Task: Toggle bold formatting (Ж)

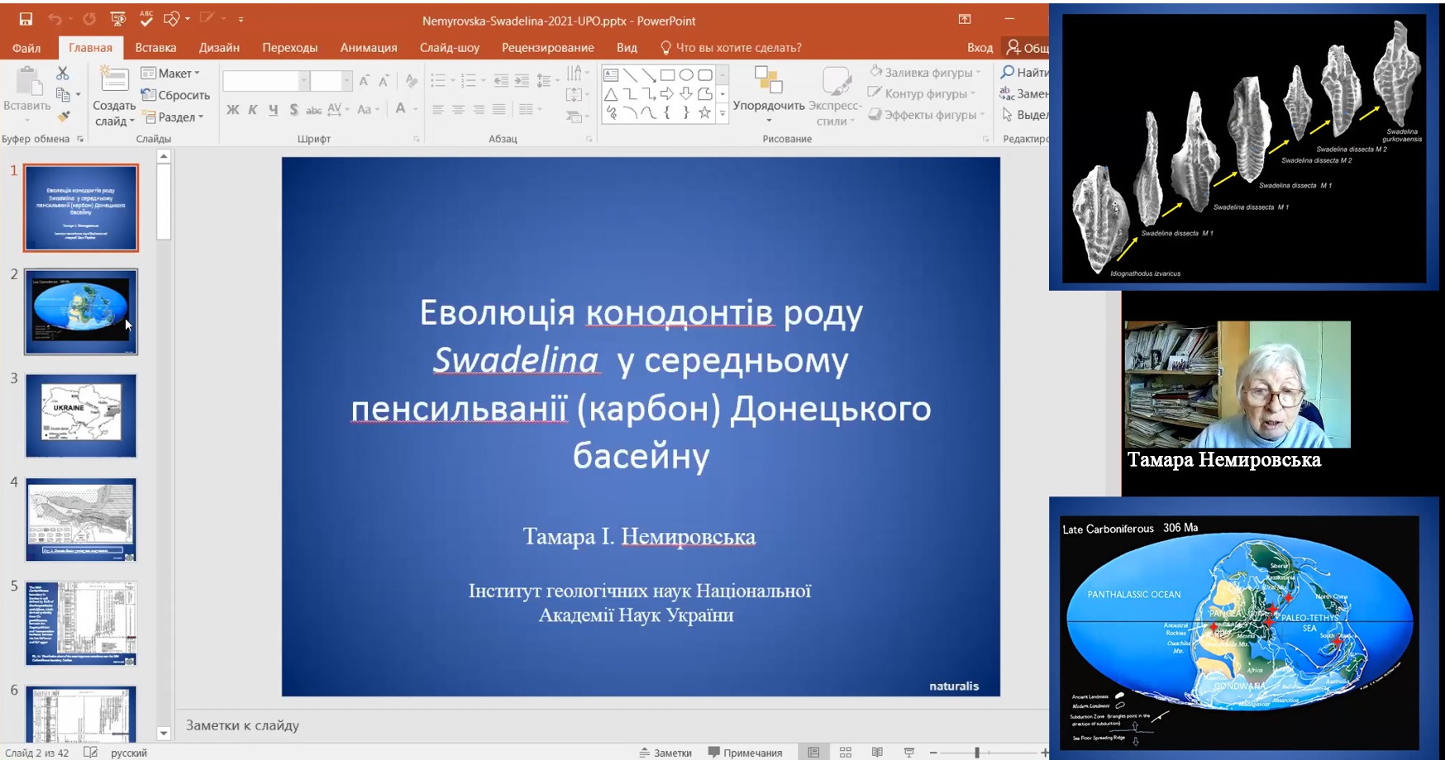Action: point(232,109)
